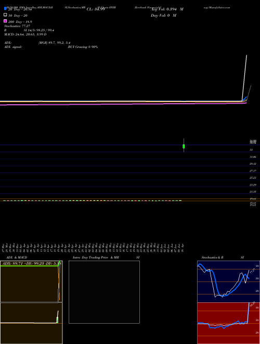This screenshot has height=344, width=260.
Task: Click the 'Stochastics & R' panel title
Action: (212, 257)
